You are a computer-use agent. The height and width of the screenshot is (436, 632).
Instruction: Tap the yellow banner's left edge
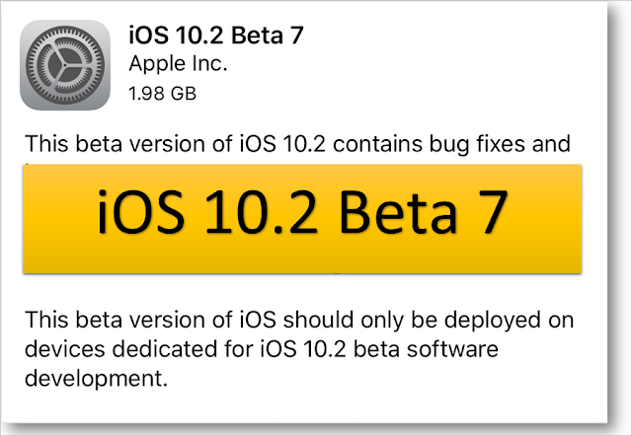tap(32, 219)
